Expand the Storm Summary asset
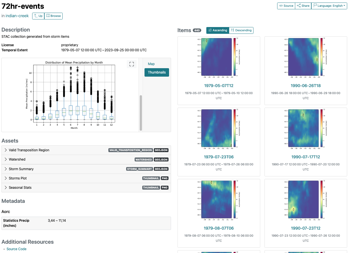The height and width of the screenshot is (253, 348). point(86,169)
